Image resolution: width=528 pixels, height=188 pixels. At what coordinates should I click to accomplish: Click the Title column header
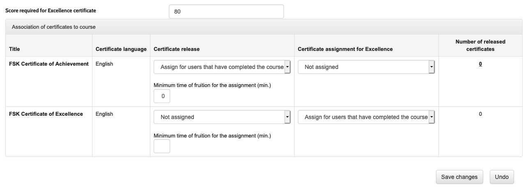point(14,49)
